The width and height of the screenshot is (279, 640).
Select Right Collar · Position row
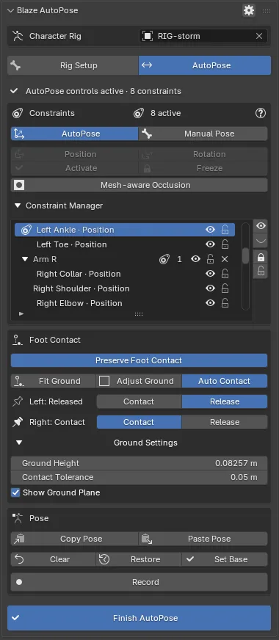click(x=125, y=274)
